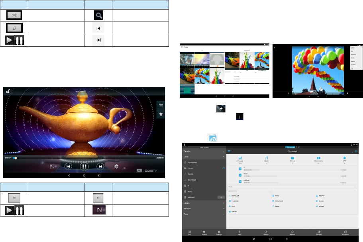The image size is (363, 242).
Task: Select Device in the ES sidebar
Action: [x=204, y=174]
